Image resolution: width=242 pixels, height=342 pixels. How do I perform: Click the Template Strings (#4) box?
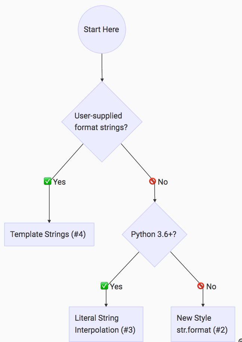(49, 234)
